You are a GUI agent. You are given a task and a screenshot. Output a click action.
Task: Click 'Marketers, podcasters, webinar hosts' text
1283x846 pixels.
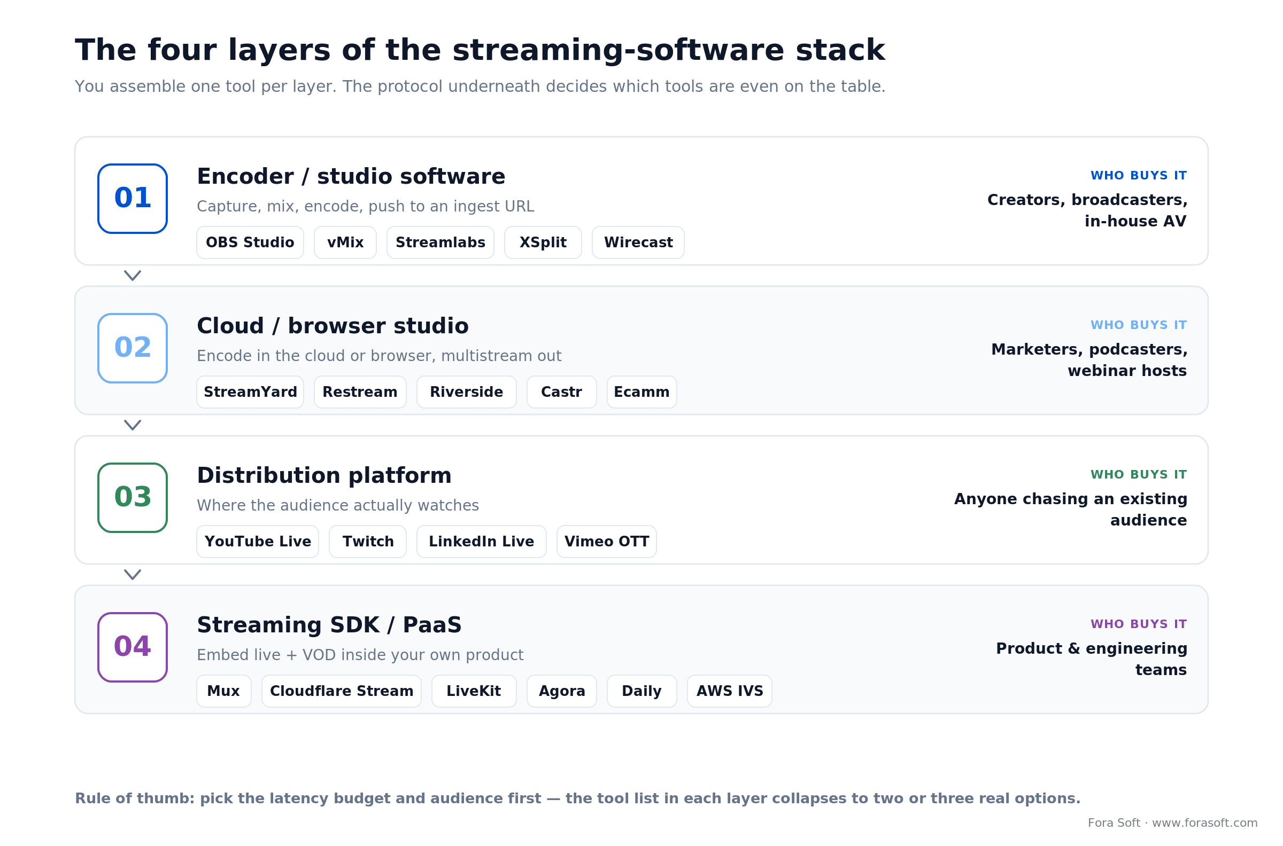[x=1089, y=361]
